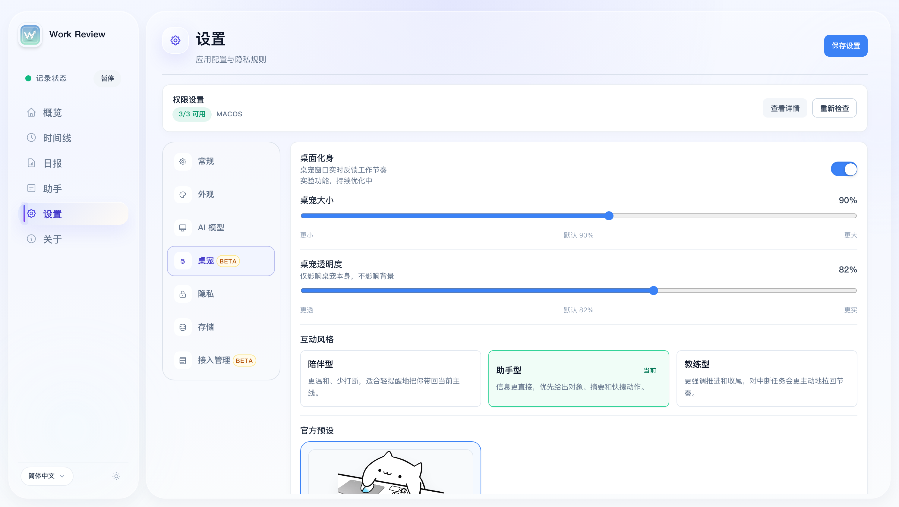
Task: Open the 接入管理 settings tab
Action: [221, 361]
